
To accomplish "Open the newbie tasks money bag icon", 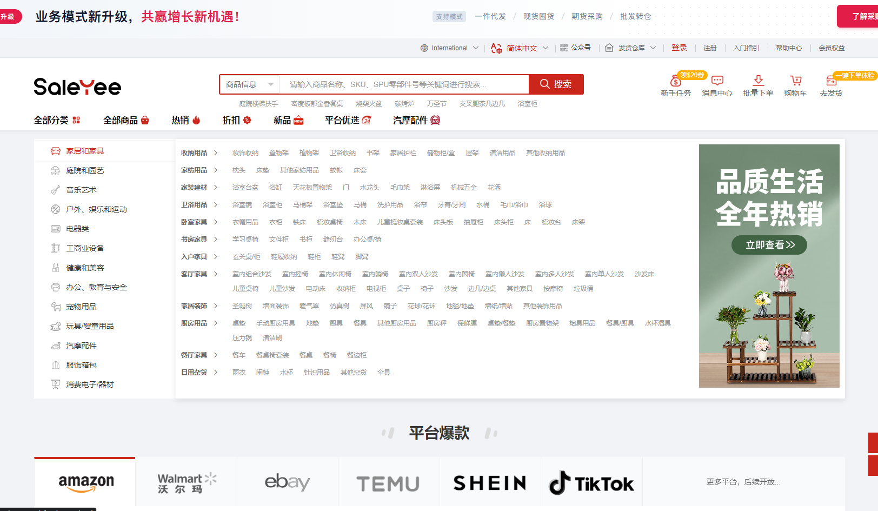I will pyautogui.click(x=675, y=81).
